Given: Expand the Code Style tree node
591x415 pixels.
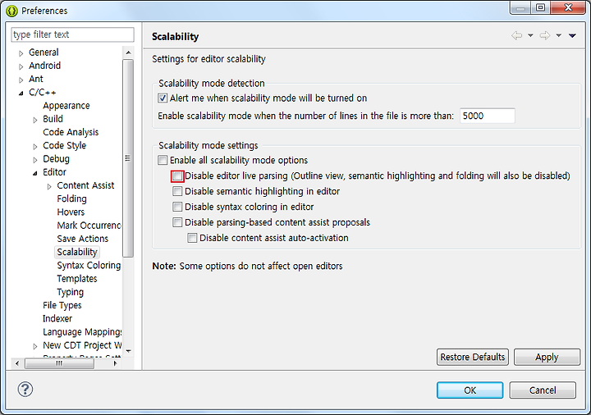Looking at the screenshot, I should click(35, 147).
